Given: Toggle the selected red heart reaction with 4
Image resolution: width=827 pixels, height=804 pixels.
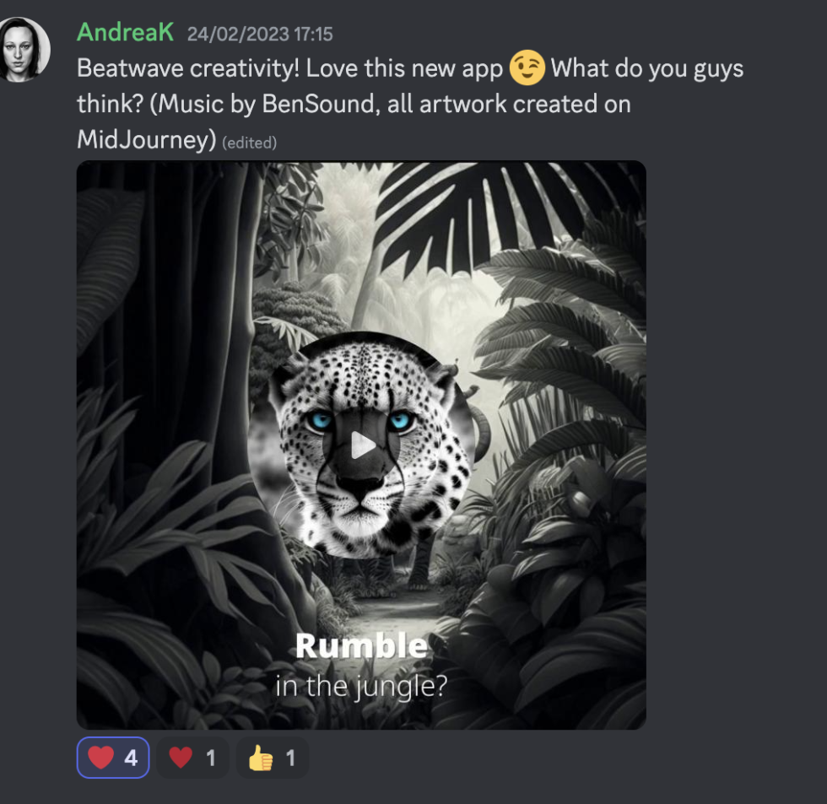Looking at the screenshot, I should point(113,758).
